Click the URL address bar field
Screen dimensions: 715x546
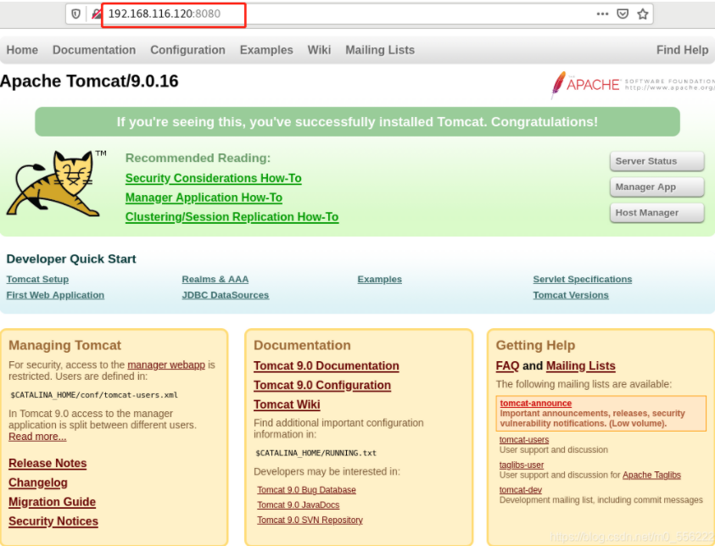[360, 14]
